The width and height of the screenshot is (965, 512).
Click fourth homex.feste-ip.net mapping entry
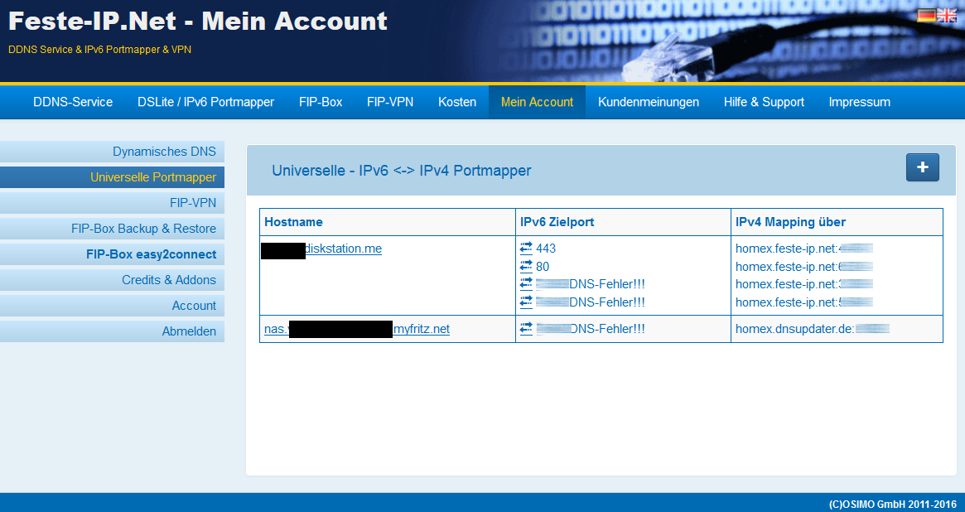coord(803,302)
